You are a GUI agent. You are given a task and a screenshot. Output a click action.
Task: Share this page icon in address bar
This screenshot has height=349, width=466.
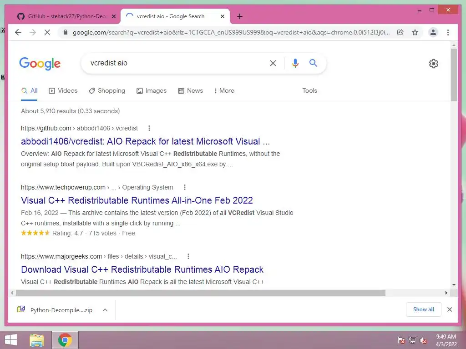coord(400,32)
